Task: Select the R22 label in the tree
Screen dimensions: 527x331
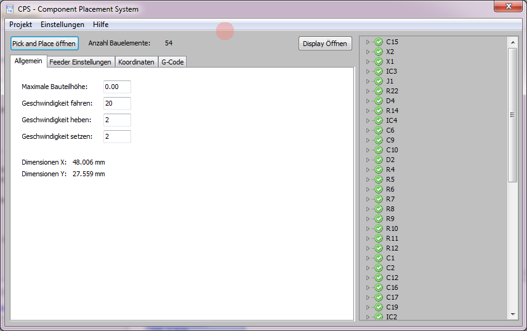Action: (x=392, y=91)
